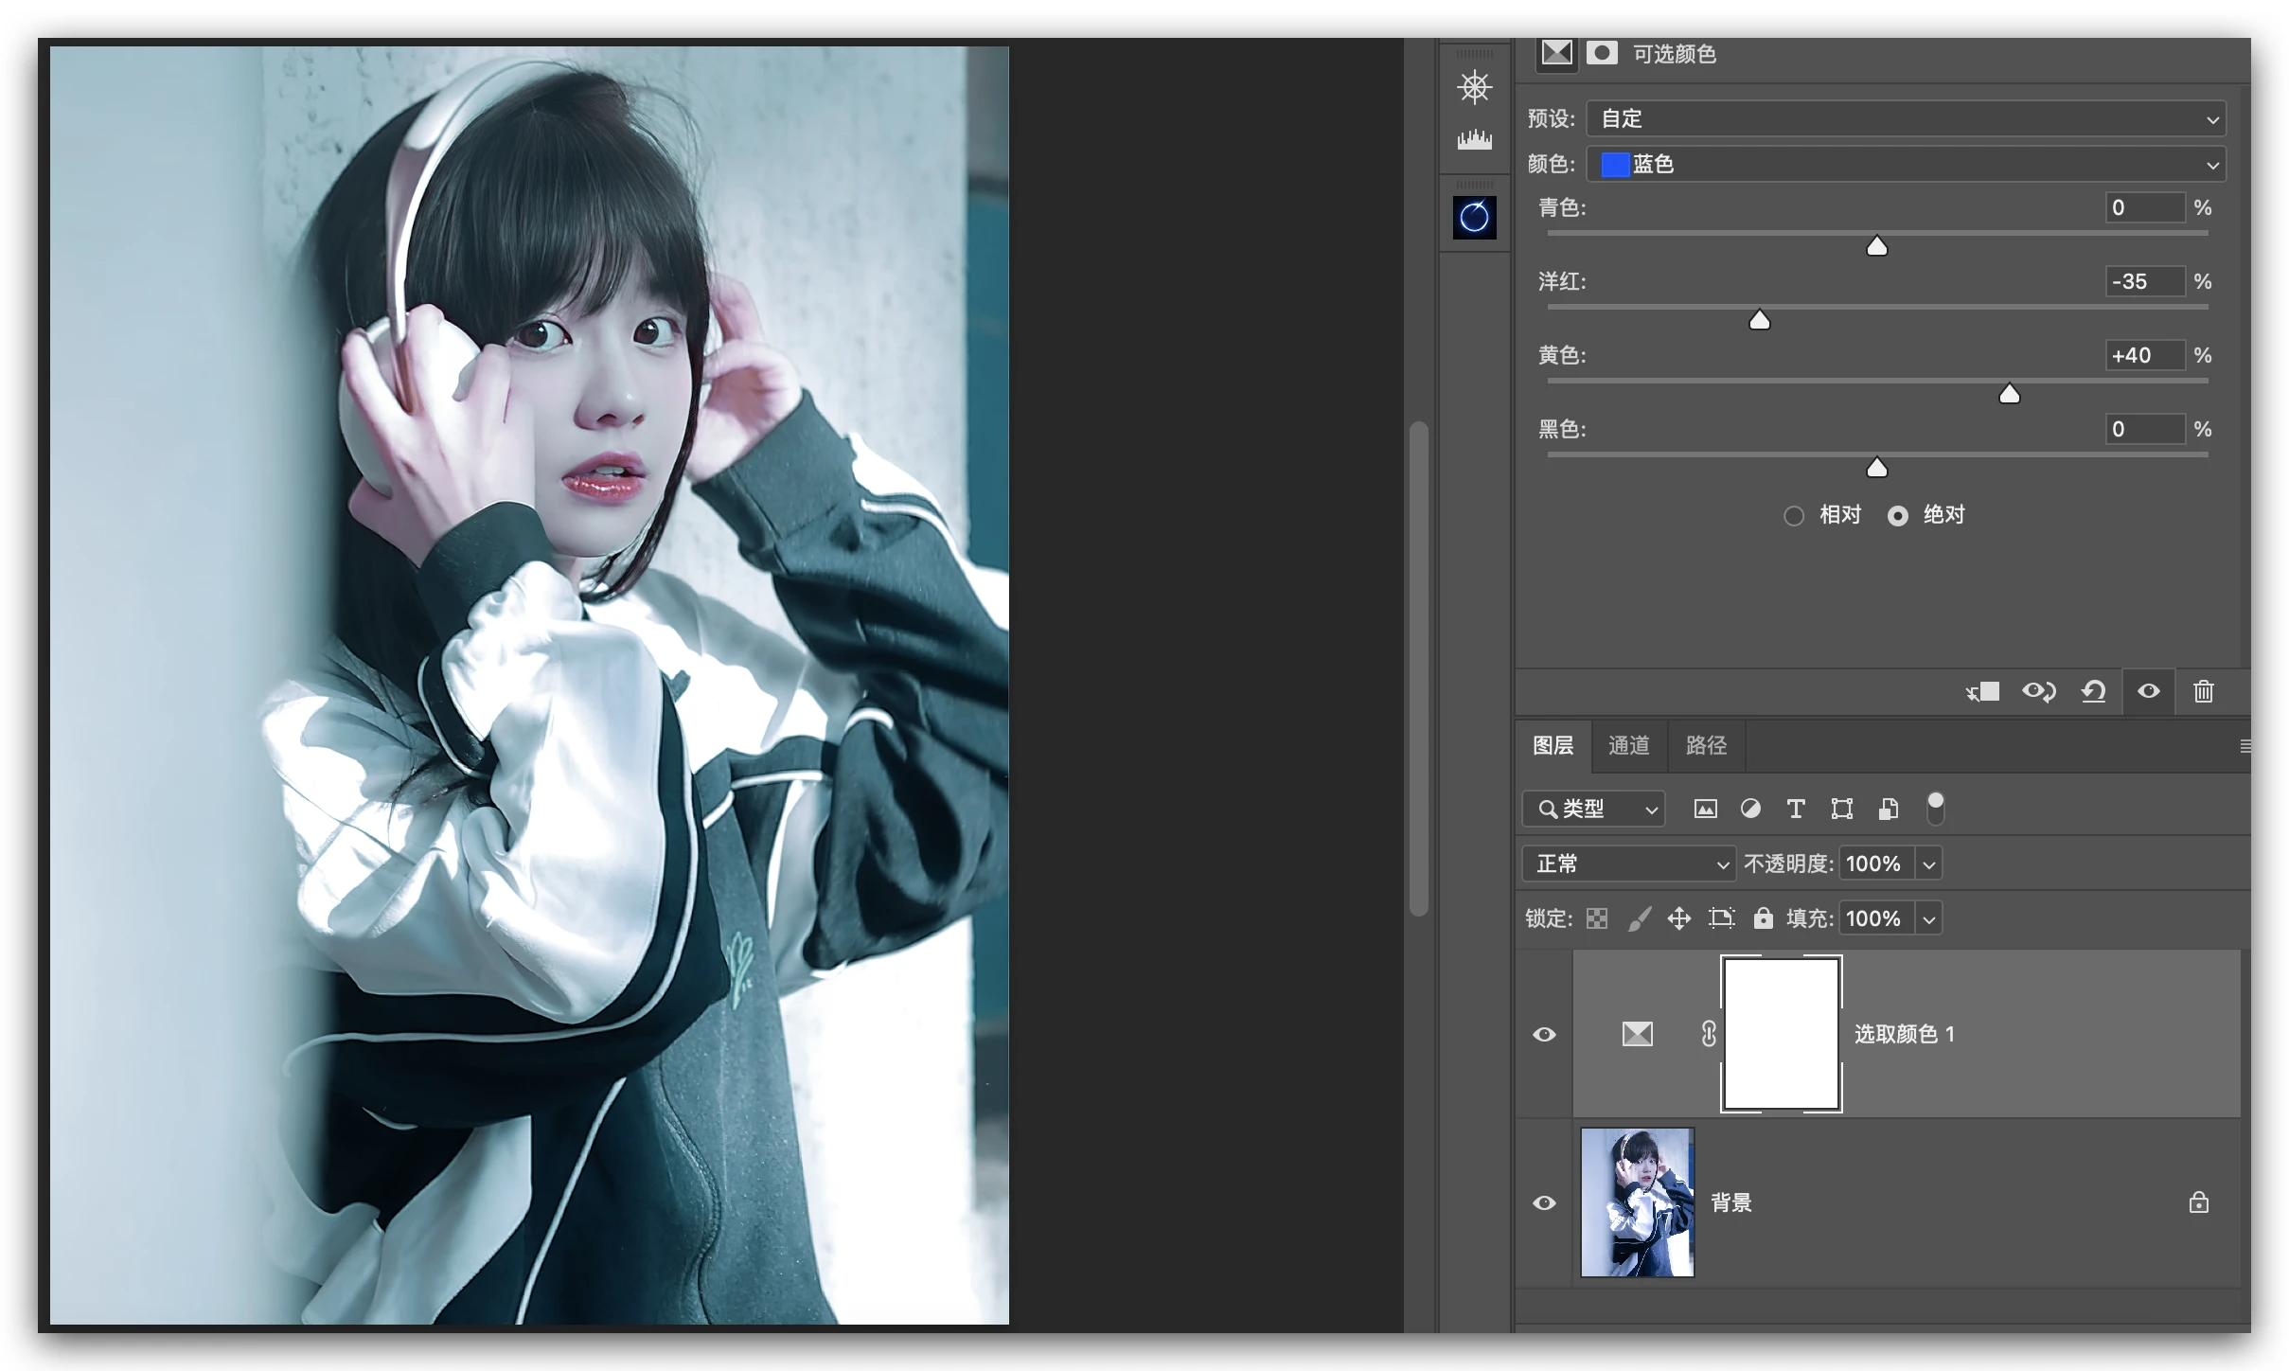Reset adjustment to defaults icon
This screenshot has width=2289, height=1371.
pos(2093,692)
